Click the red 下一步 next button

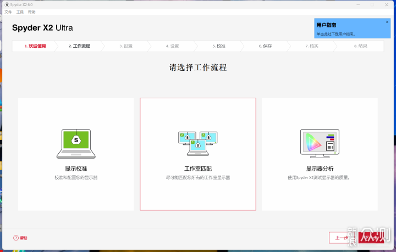tap(371, 238)
